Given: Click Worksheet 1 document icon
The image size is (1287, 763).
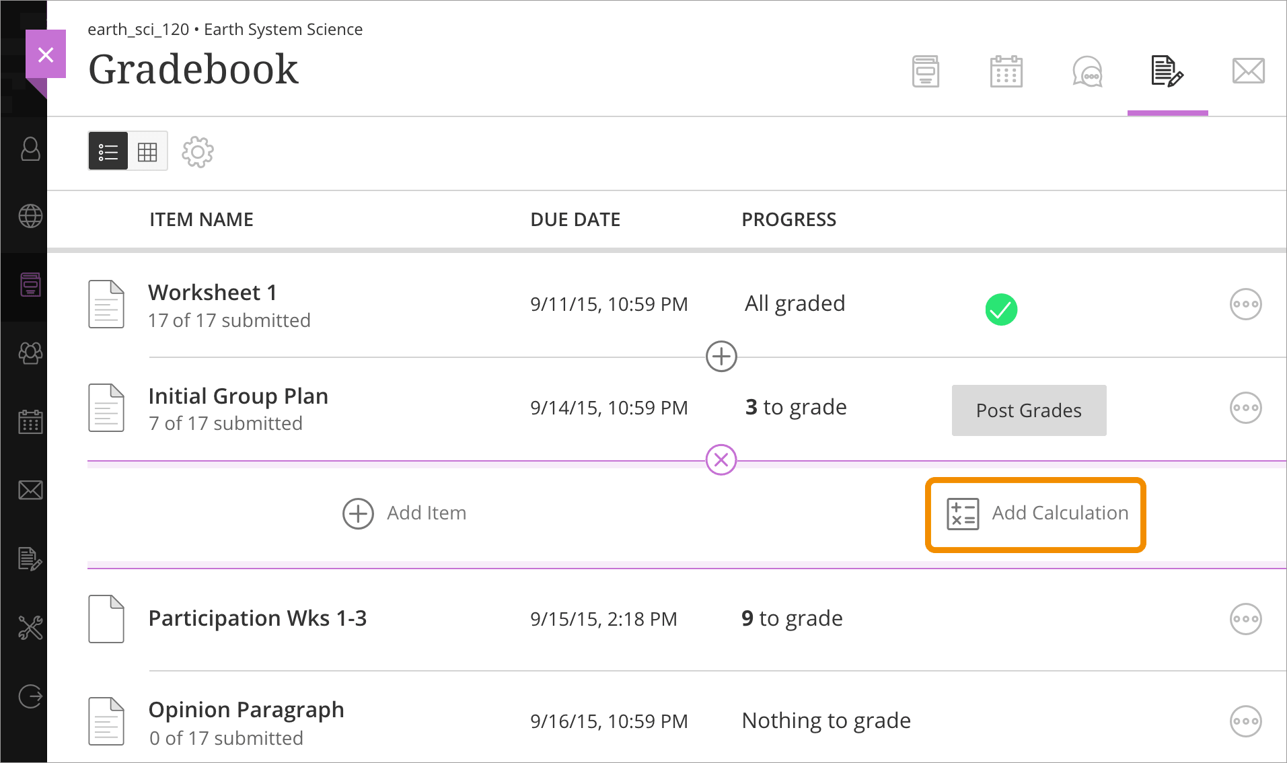Looking at the screenshot, I should click(106, 304).
